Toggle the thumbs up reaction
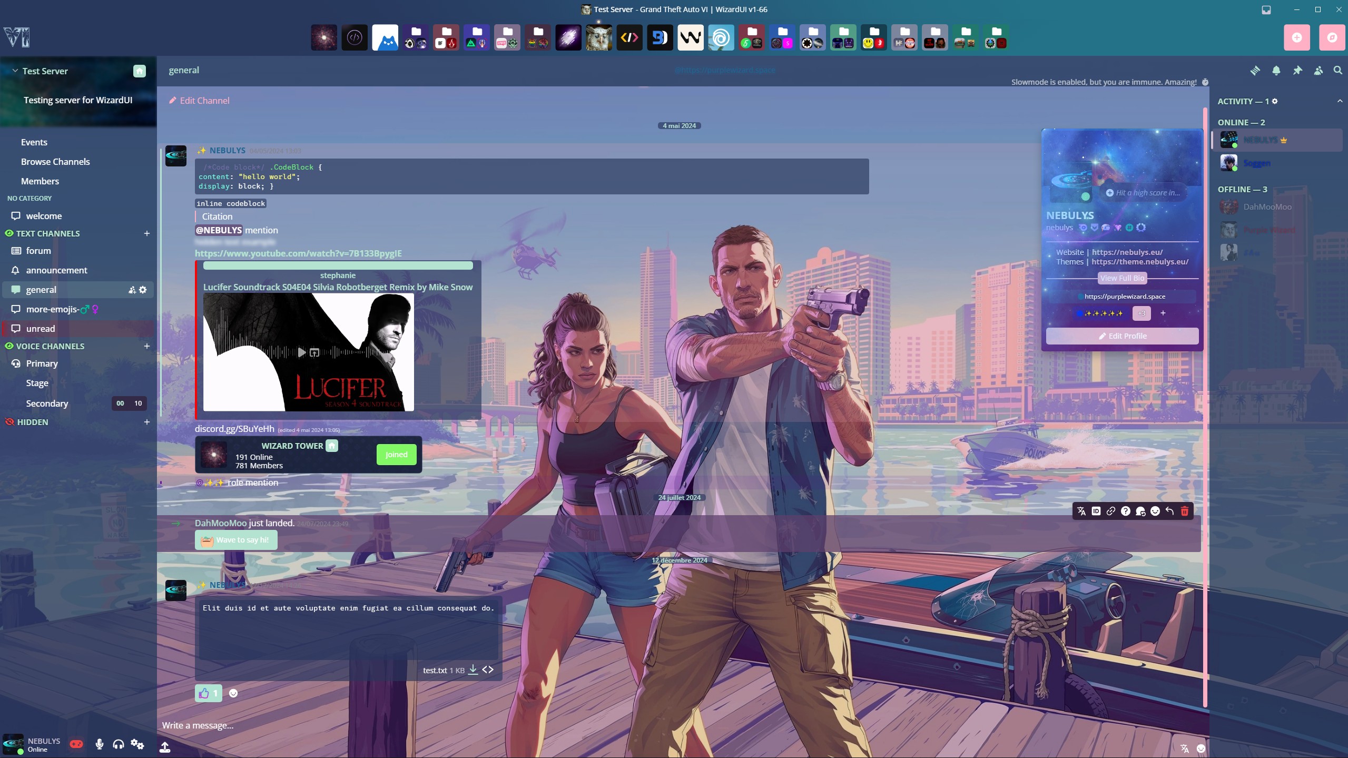This screenshot has height=758, width=1348. (x=209, y=693)
